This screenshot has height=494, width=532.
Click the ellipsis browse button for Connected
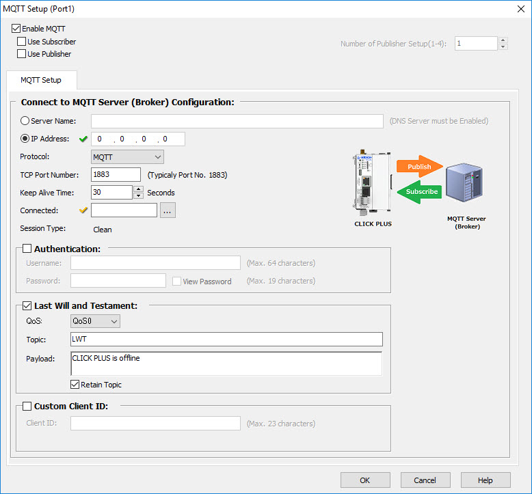click(168, 210)
